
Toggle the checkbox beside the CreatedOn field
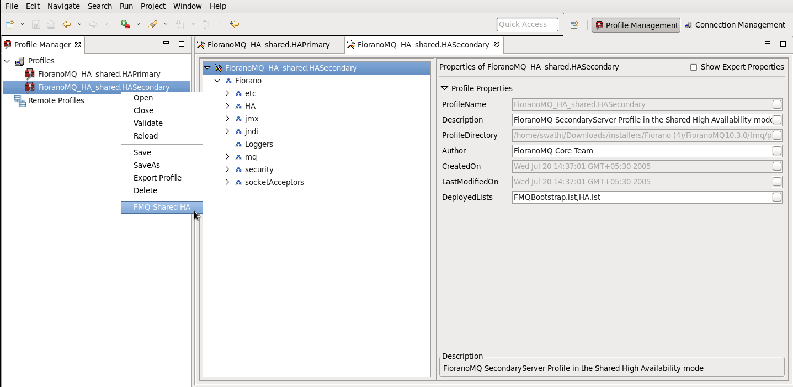pos(777,166)
